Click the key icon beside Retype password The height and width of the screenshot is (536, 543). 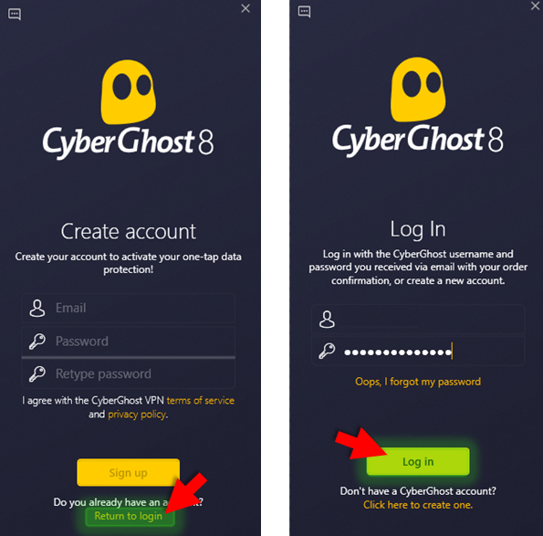(x=37, y=373)
